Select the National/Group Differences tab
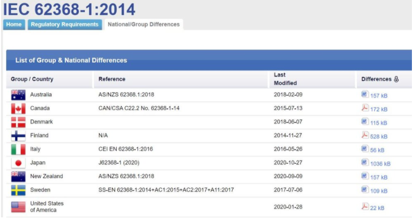The width and height of the screenshot is (414, 221). 143,24
